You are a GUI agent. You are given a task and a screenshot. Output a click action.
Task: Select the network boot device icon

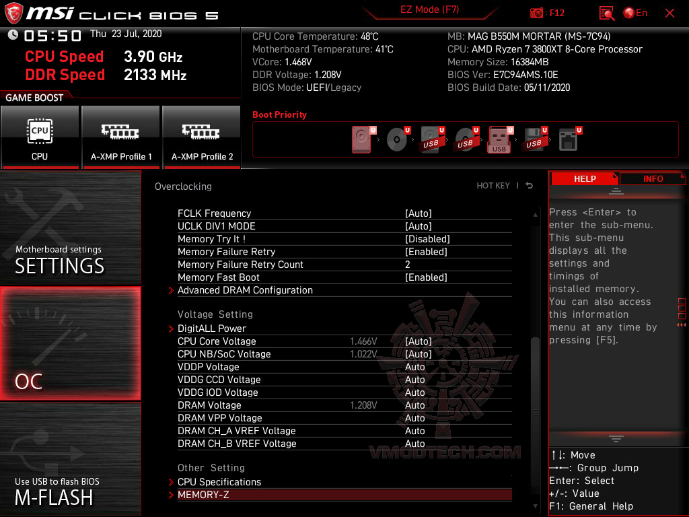point(569,138)
